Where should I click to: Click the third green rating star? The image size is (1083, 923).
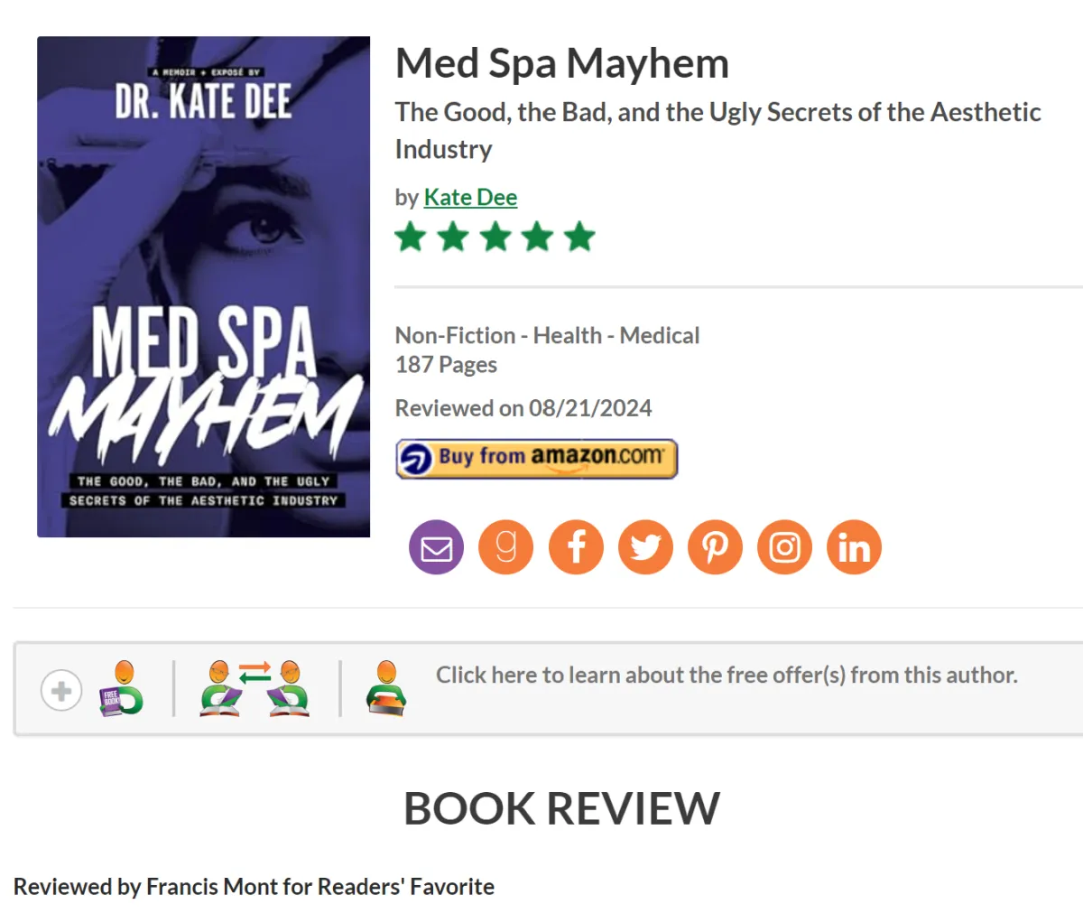pos(495,238)
